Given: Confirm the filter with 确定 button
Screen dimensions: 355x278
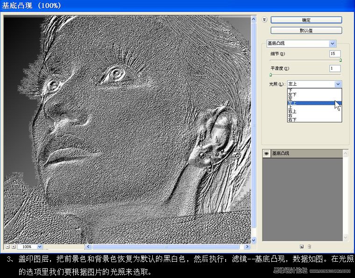Looking at the screenshot, I should point(306,20).
